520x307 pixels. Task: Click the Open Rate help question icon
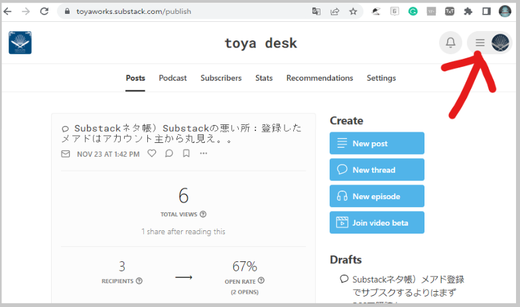[x=261, y=281]
